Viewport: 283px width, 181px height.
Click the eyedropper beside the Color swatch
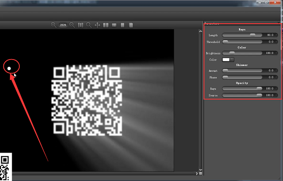pos(232,59)
